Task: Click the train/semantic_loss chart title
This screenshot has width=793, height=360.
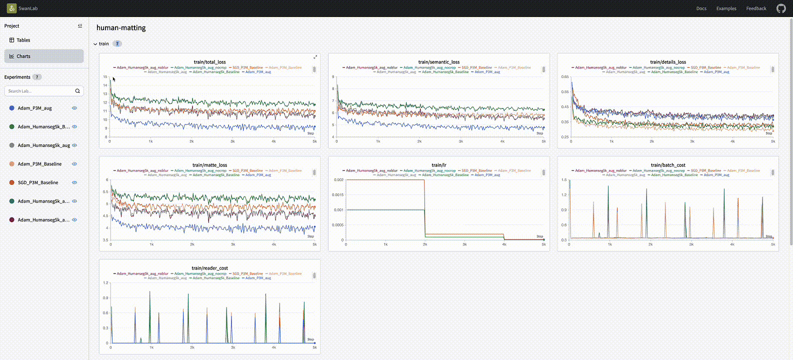Action: click(439, 62)
